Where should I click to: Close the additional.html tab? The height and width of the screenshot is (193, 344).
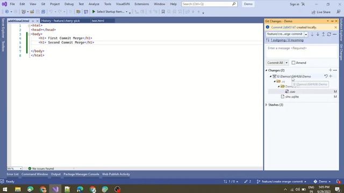37,21
